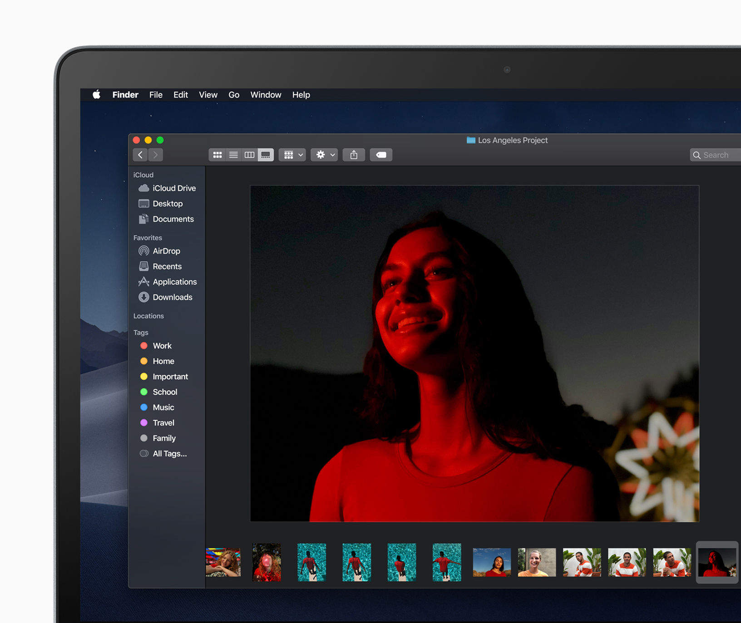Open the Applications folder in sidebar
Image resolution: width=741 pixels, height=623 pixels.
point(175,282)
